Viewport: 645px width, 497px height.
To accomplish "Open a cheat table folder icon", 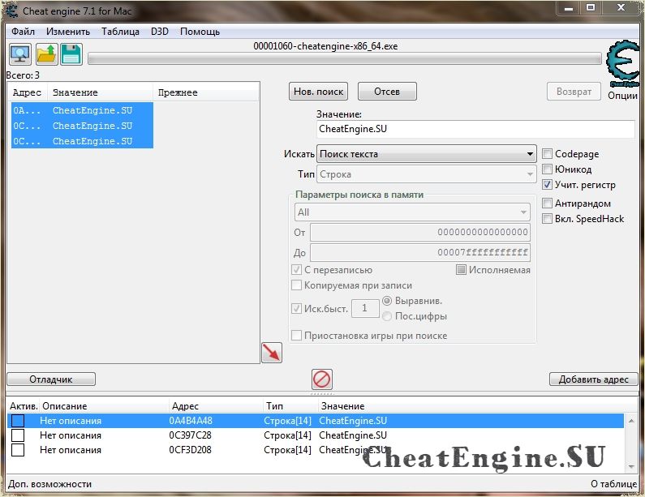I will pos(46,54).
